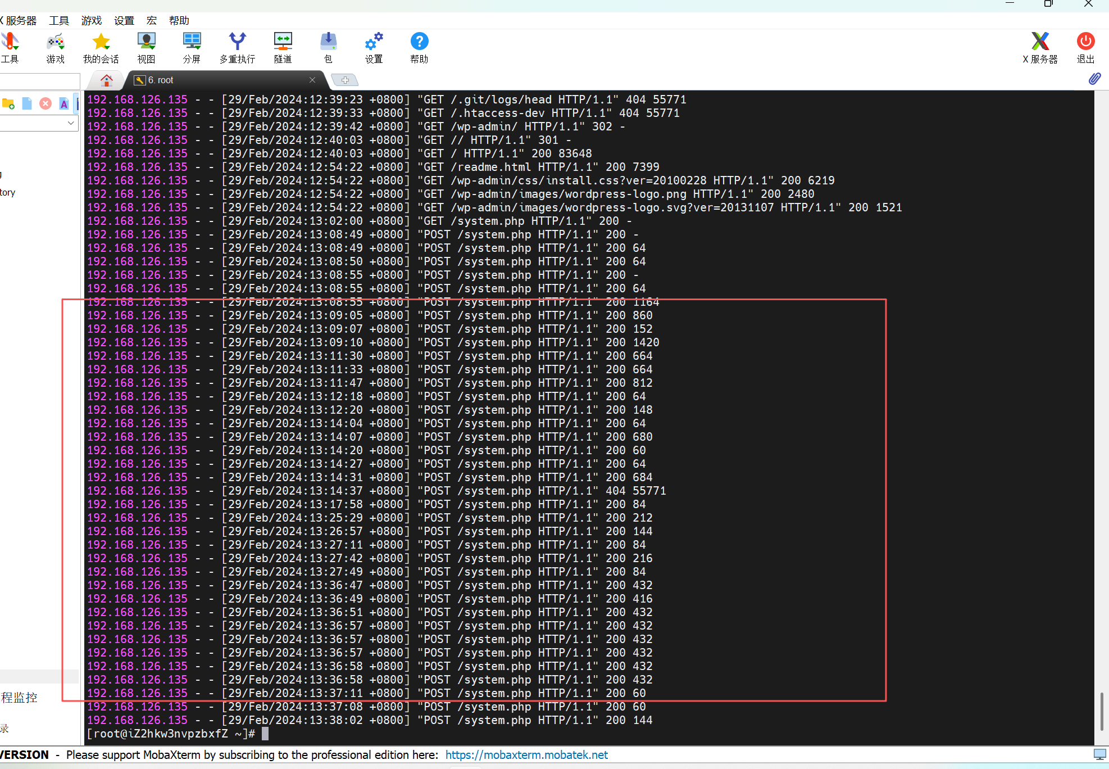
Task: Open the Games toolbar icon
Action: [x=55, y=47]
